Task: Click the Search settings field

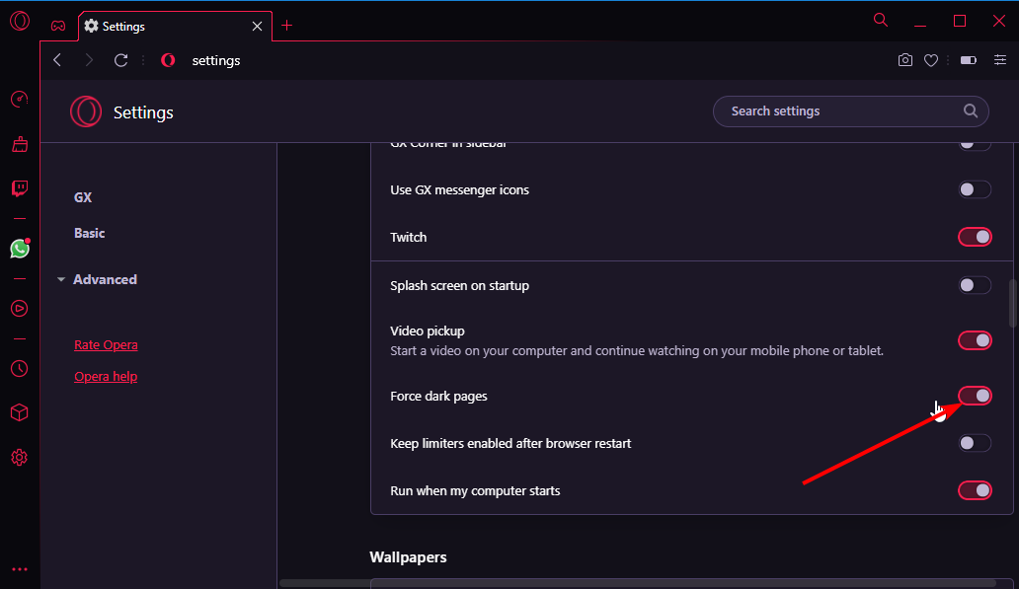Action: click(x=839, y=111)
